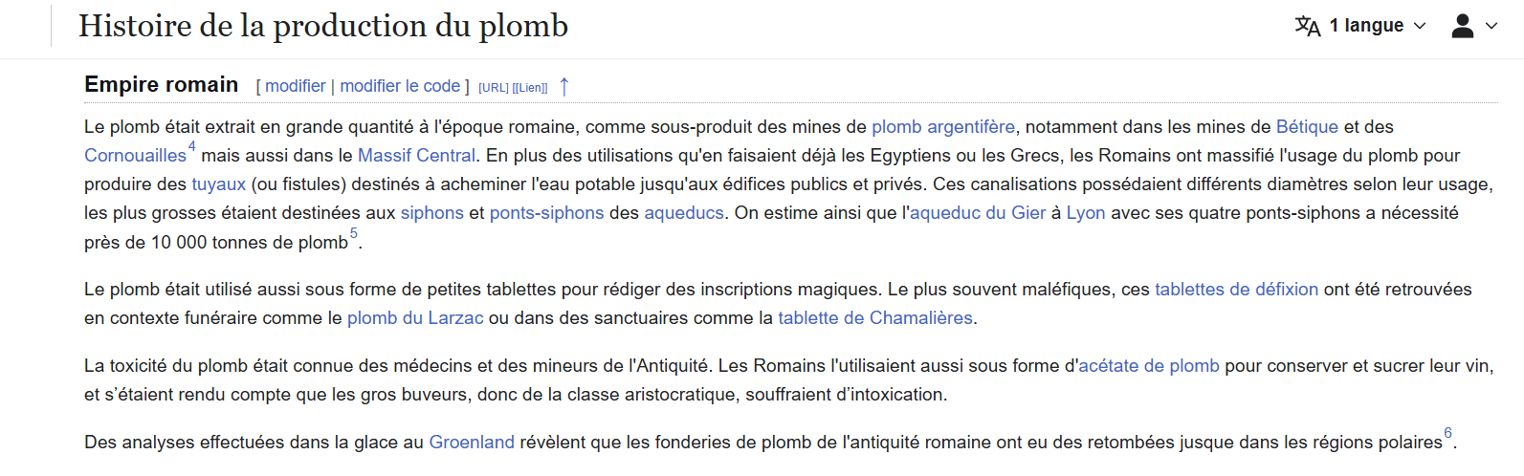Click the up arrow beside Empire romain
Screen dimensions: 1524x476
click(x=564, y=86)
